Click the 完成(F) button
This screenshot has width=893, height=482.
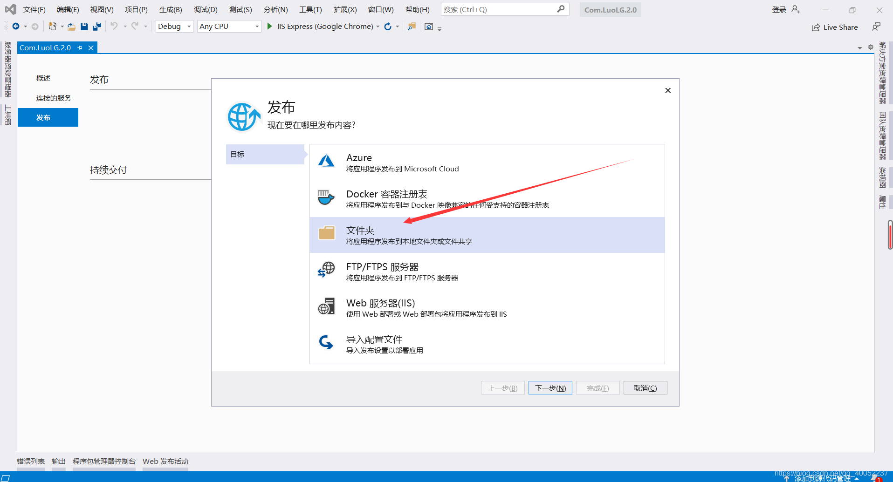pos(598,388)
